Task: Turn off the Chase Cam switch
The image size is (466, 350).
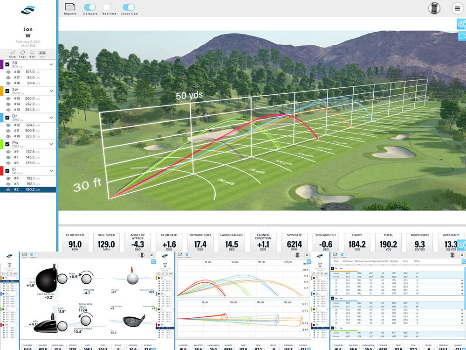Action: click(128, 7)
